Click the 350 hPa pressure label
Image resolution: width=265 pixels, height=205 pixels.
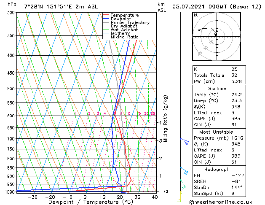[12, 36]
